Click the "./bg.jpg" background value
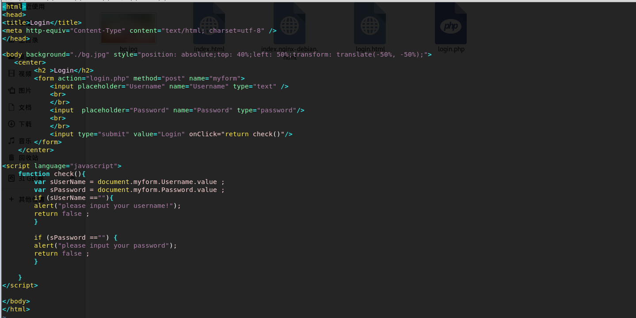The image size is (636, 318). [90, 54]
